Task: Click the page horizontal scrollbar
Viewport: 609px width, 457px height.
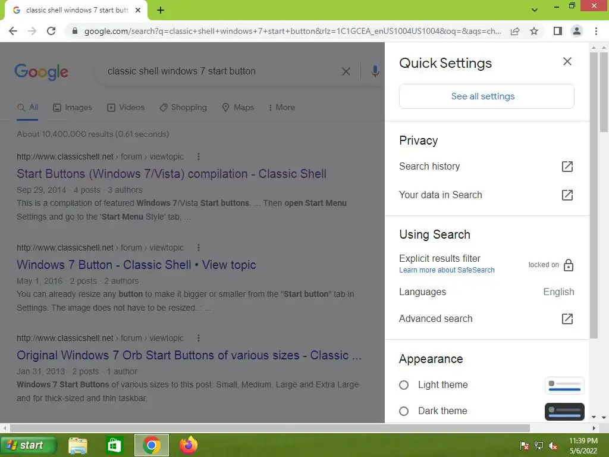Action: tap(270, 428)
